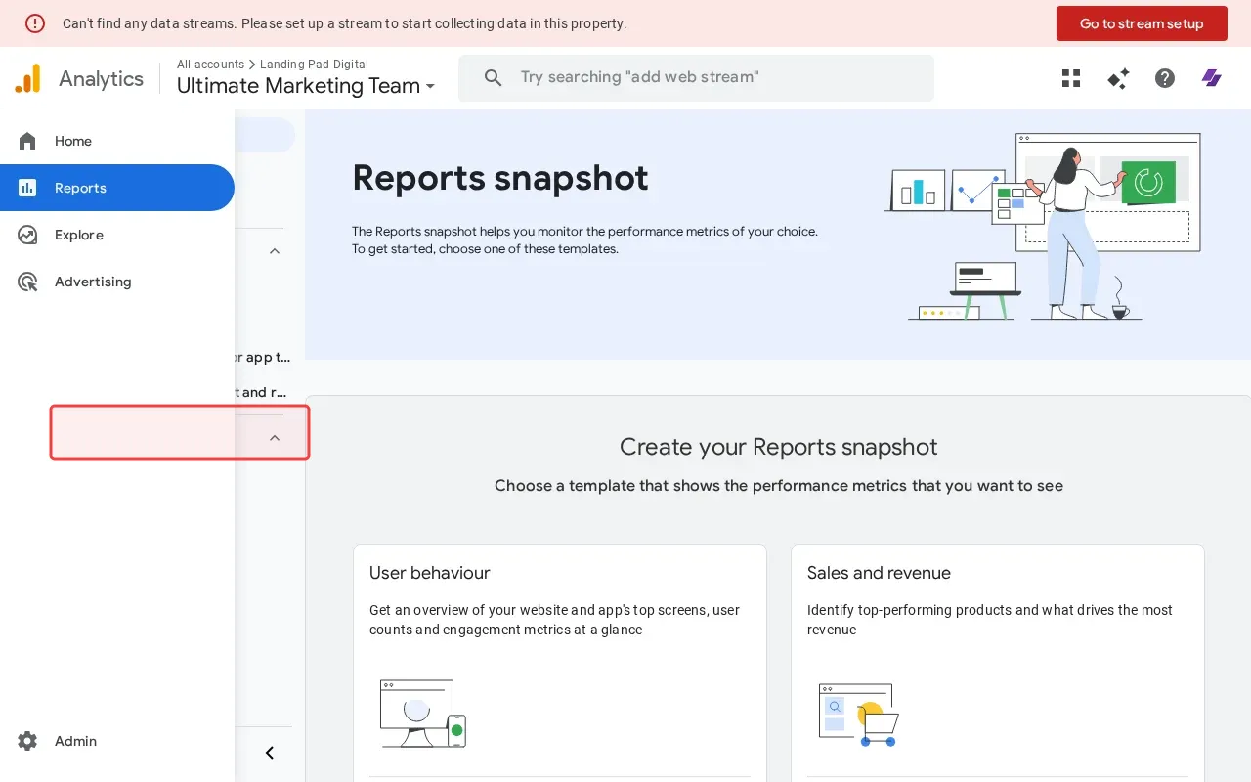Open Admin via the gear icon
1251x782 pixels.
click(28, 741)
